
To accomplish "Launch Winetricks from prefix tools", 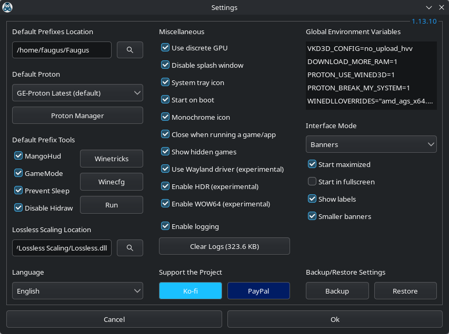I will pyautogui.click(x=112, y=159).
